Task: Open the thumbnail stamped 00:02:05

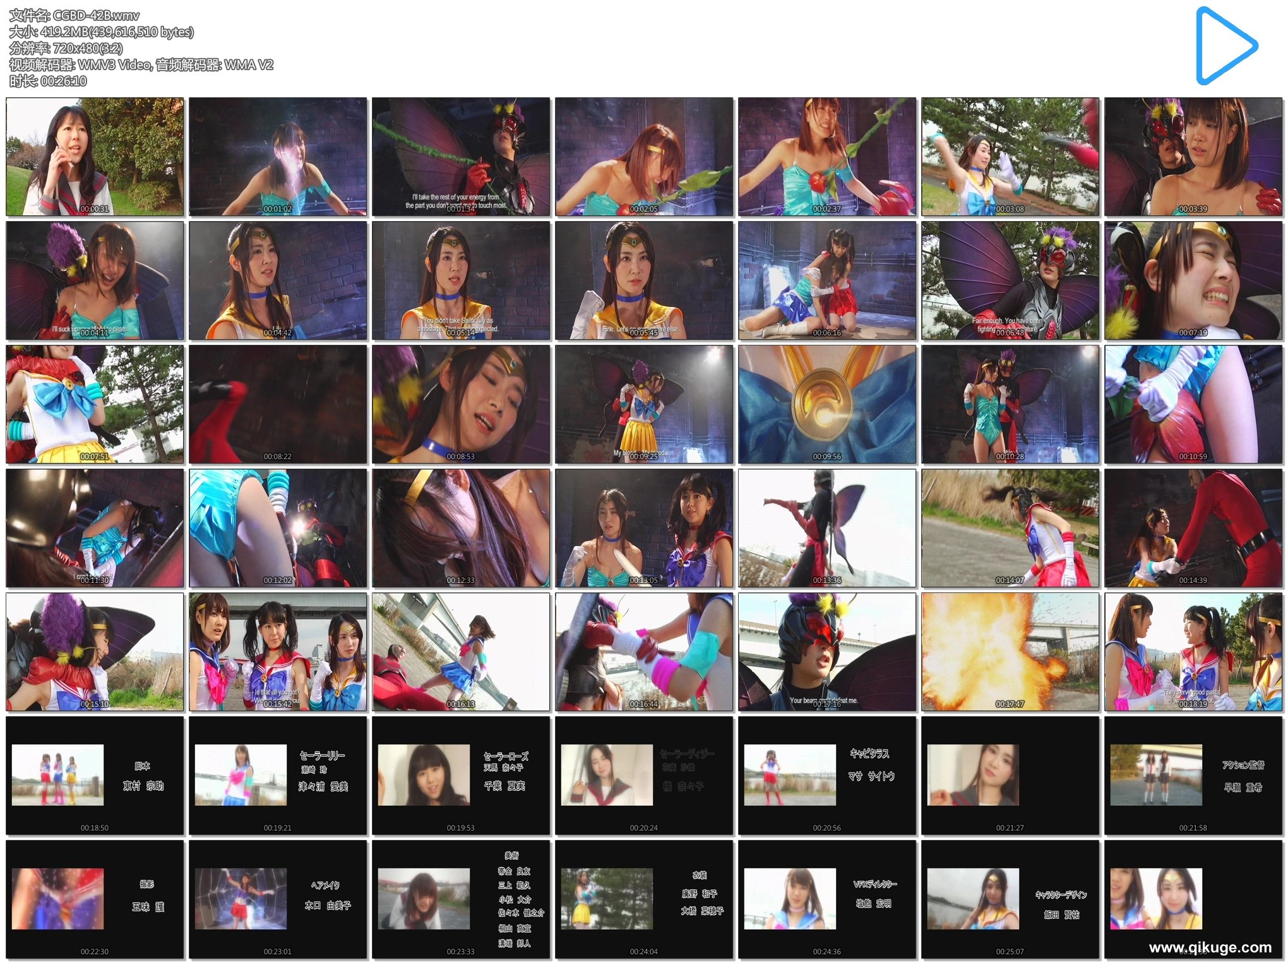Action: (644, 157)
